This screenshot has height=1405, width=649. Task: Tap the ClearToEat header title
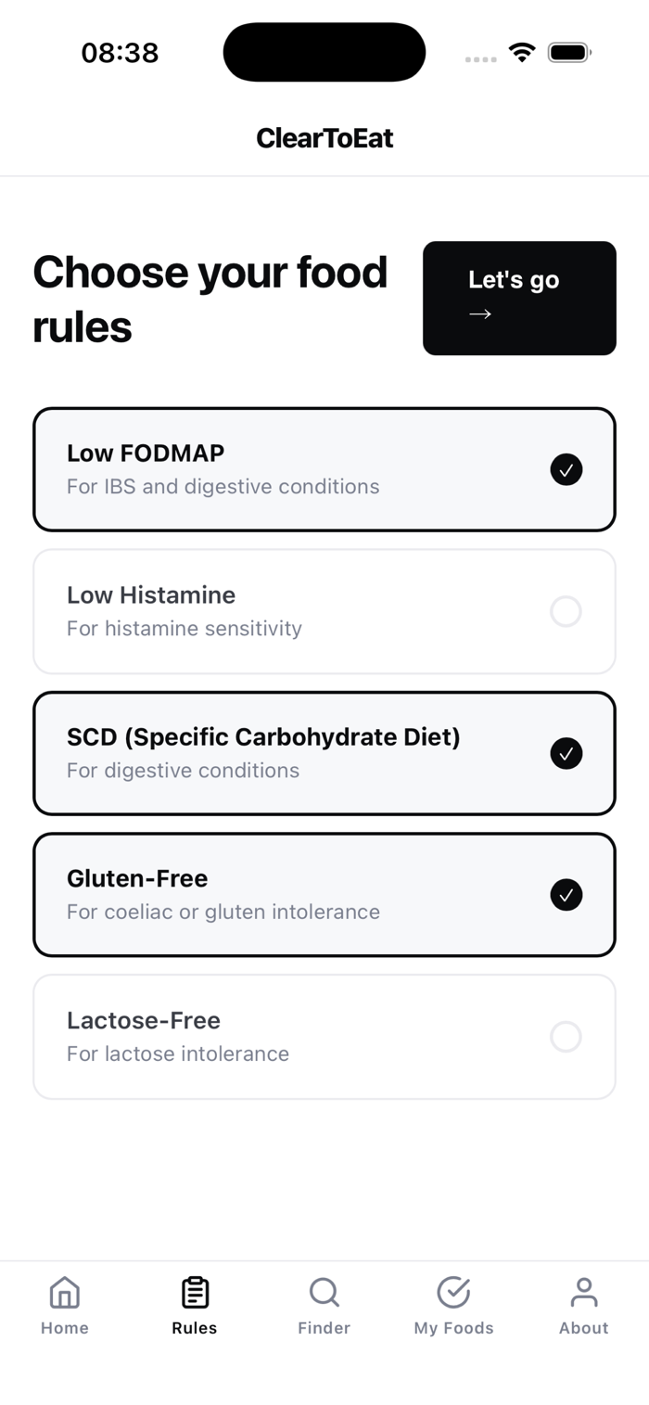(324, 138)
